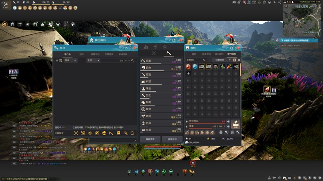Click the red hotbar item in bottom quickslot bar
This screenshot has height=181, width=323.
(x=150, y=171)
